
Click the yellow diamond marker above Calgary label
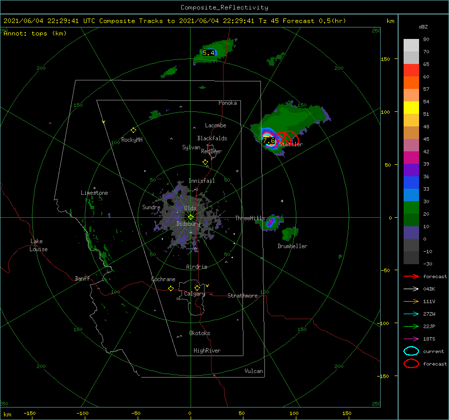[197, 288]
